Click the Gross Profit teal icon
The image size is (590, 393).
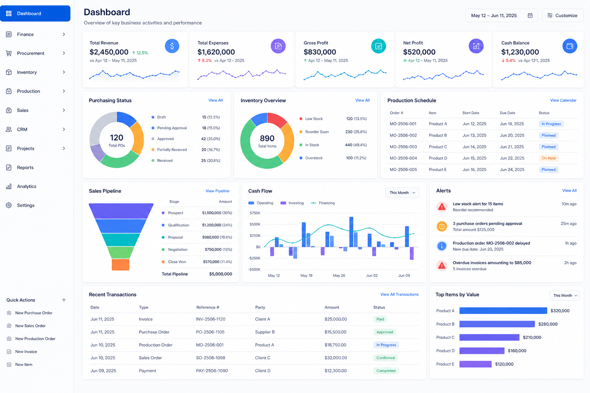pos(378,46)
